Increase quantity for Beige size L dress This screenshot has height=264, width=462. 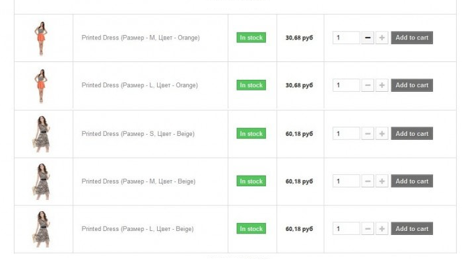(381, 228)
